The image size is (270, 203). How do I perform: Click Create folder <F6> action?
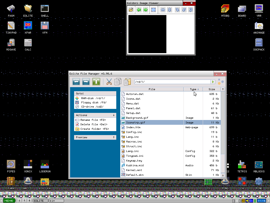pos(95,129)
